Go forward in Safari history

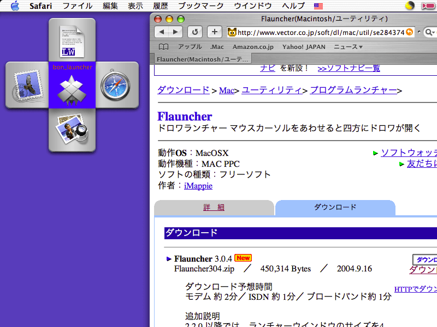coord(175,32)
